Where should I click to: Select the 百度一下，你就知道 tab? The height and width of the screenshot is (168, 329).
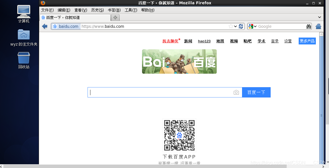tap(75, 17)
